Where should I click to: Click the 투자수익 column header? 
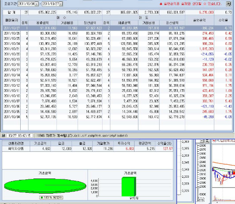tap(124, 144)
